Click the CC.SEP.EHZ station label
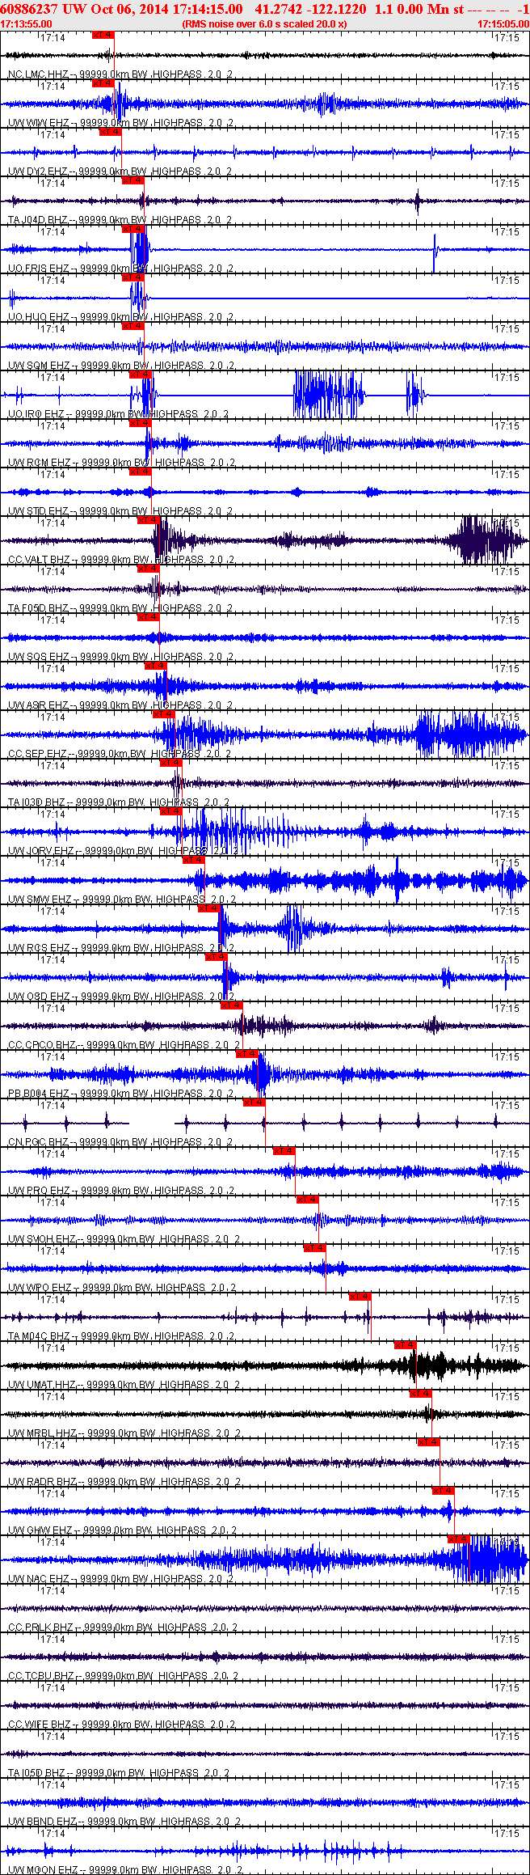 37,754
